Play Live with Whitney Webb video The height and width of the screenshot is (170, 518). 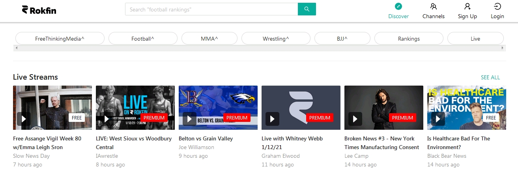272,118
